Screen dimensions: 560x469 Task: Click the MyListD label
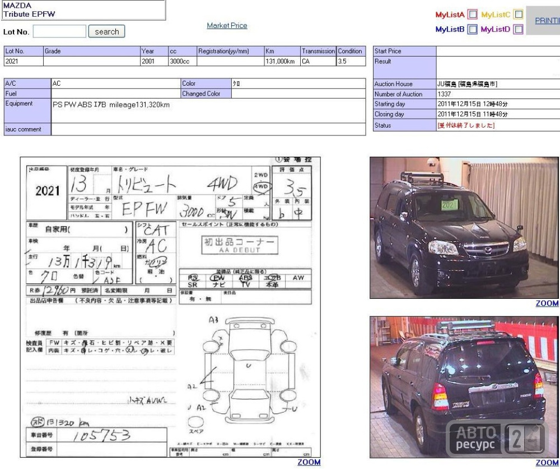[496, 29]
